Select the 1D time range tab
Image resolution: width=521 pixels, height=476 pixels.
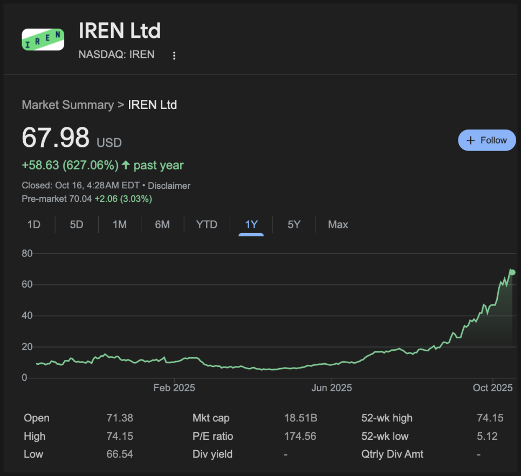pyautogui.click(x=34, y=225)
